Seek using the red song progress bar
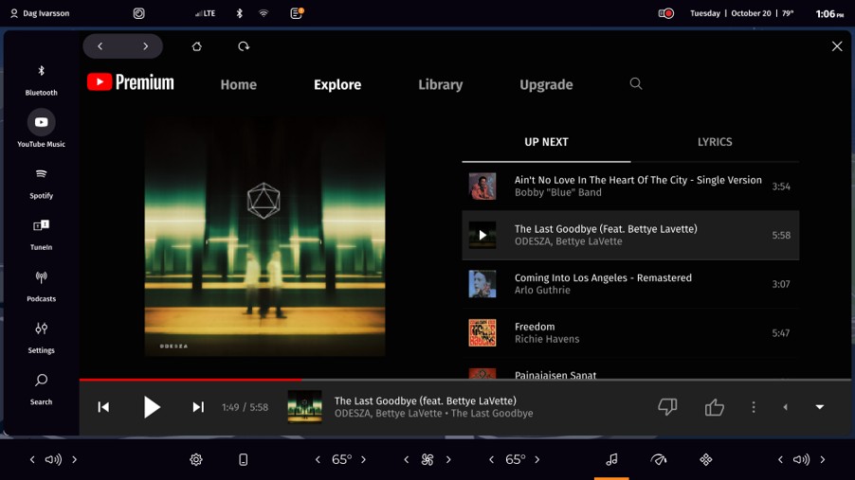Screen dimensions: 855x480 pos(284,380)
